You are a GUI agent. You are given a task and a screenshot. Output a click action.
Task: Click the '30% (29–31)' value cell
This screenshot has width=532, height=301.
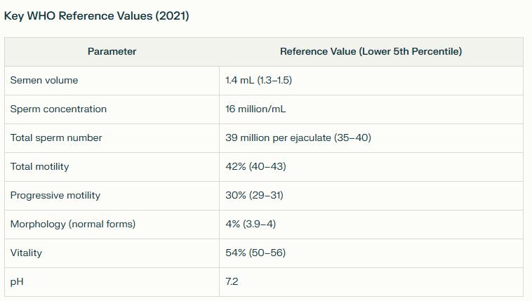click(254, 195)
